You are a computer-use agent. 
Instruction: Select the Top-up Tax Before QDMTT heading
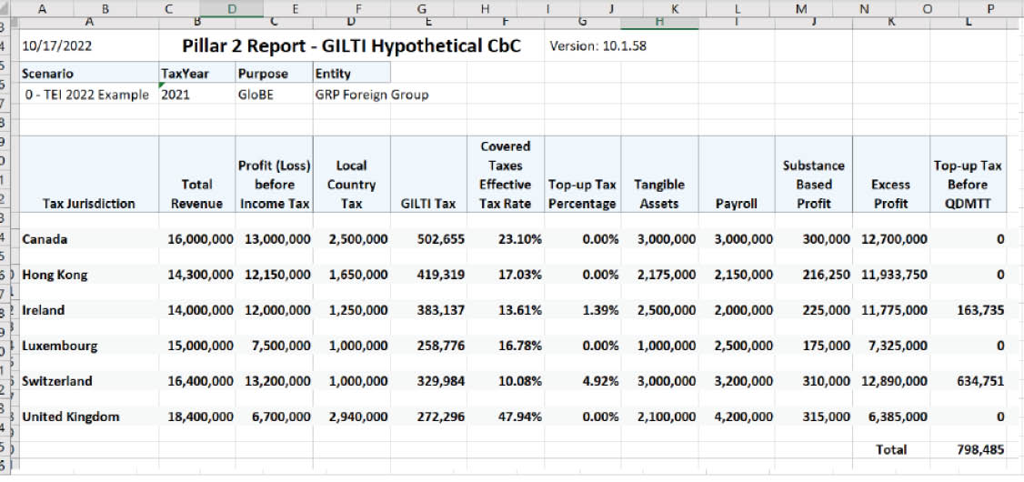pyautogui.click(x=968, y=175)
